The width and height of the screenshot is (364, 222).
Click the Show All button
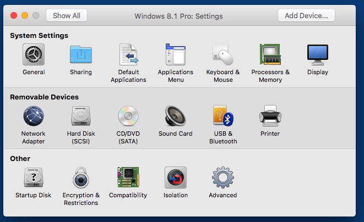pos(67,15)
